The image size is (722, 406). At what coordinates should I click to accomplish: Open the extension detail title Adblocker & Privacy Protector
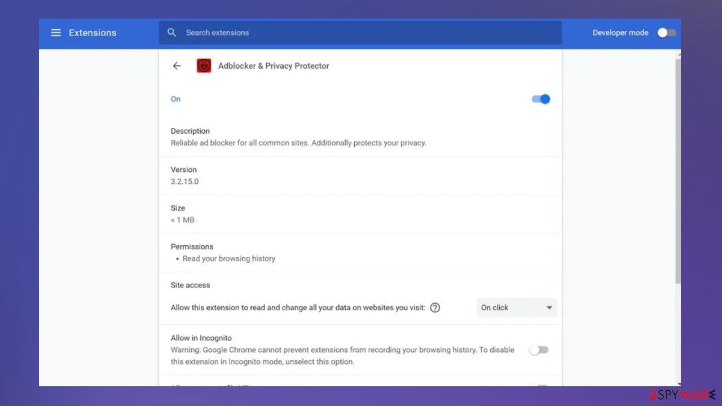(x=274, y=65)
